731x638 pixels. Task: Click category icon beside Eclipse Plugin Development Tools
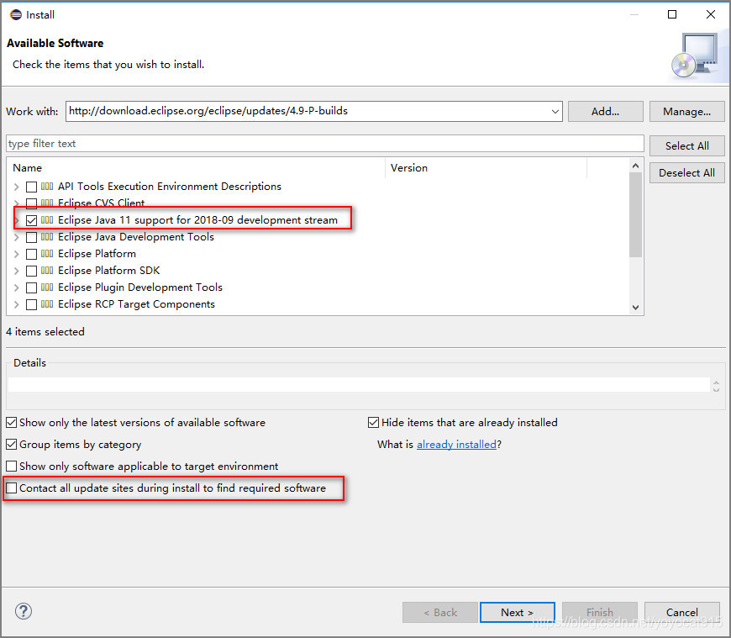(47, 287)
